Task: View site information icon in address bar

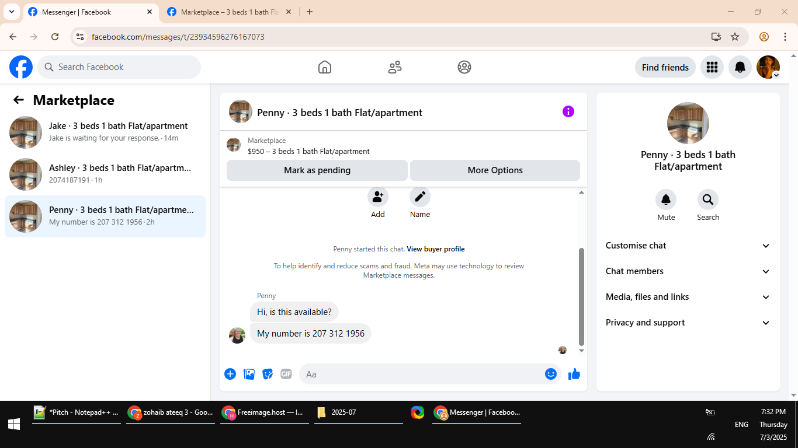Action: [81, 37]
